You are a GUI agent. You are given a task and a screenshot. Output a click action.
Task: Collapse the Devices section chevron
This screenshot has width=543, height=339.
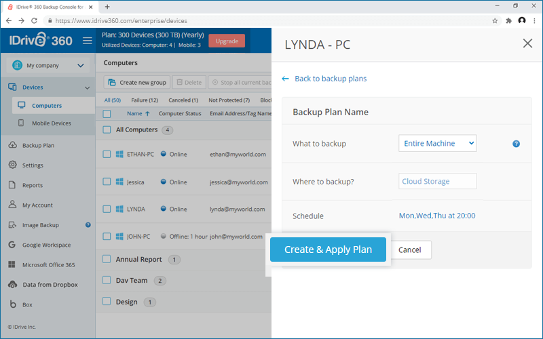pos(88,87)
